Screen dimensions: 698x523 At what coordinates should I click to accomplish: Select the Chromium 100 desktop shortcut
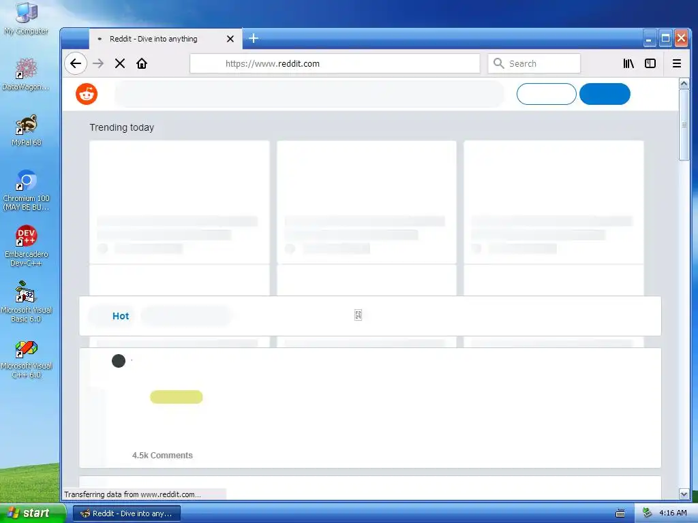click(x=26, y=191)
